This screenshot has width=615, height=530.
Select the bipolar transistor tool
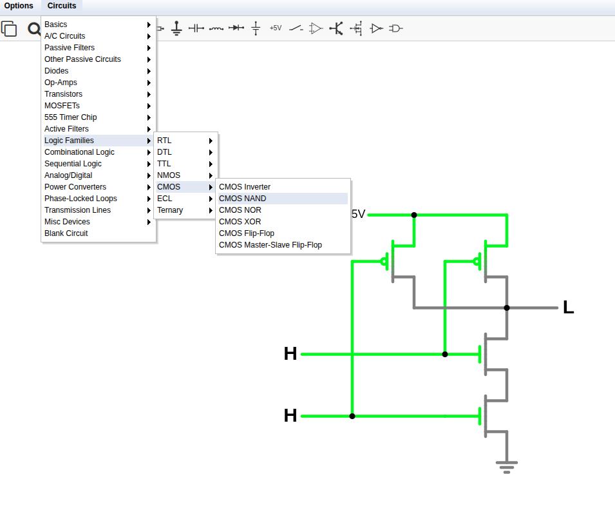(336, 28)
